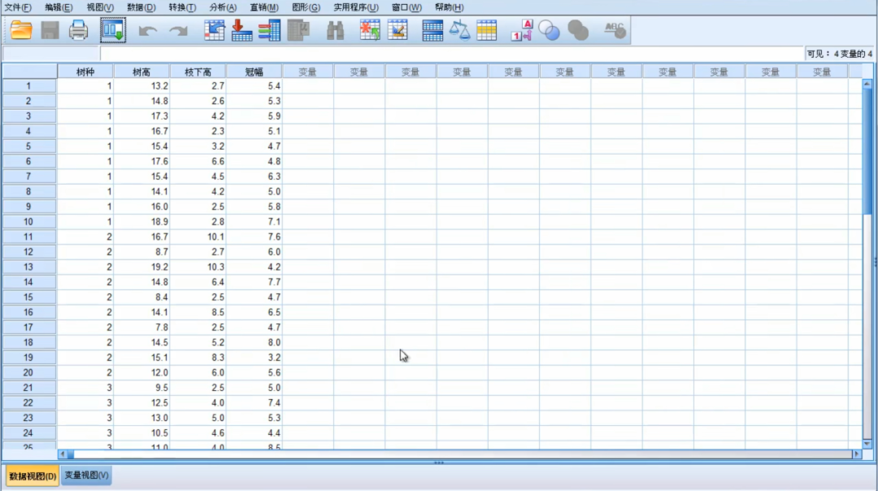
Task: Open the 图形(G) menu
Action: tap(306, 7)
